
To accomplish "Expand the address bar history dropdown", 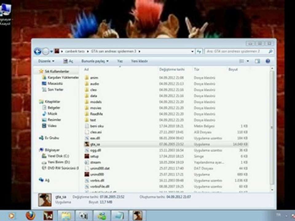I will (x=192, y=51).
